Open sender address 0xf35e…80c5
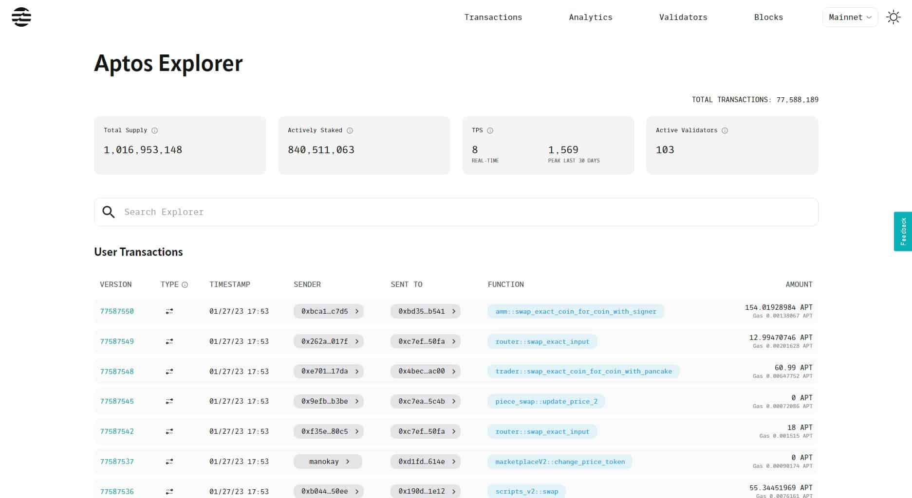The image size is (912, 498). 329,431
